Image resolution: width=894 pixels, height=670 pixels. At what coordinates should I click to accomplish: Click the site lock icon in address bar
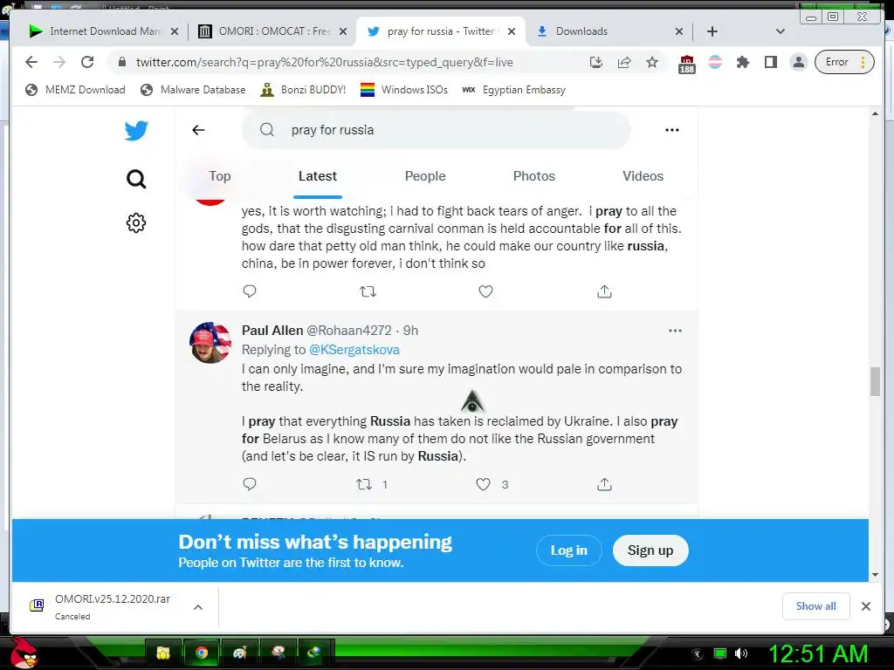pyautogui.click(x=122, y=62)
